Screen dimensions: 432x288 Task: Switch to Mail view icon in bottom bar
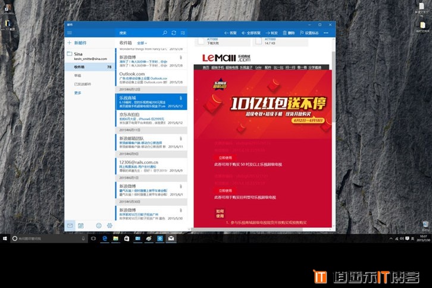click(70, 226)
